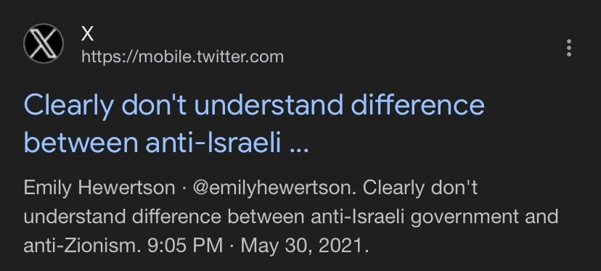
Task: Click the word "anti-Zionism" in snippet
Action: [x=80, y=246]
